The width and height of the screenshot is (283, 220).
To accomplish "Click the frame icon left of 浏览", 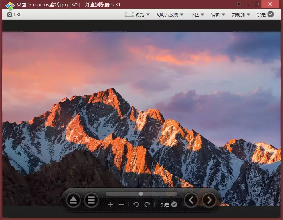I will [x=129, y=14].
